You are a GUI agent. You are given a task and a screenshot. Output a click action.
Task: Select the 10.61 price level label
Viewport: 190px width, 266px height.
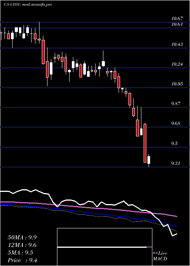[177, 24]
